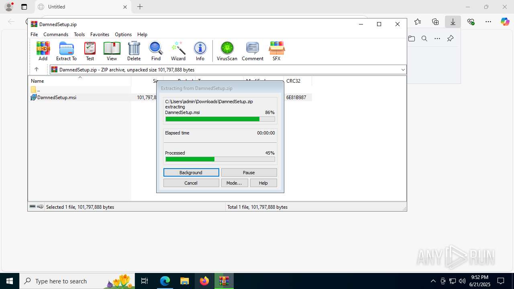
Task: Expand the archive path dropdown
Action: (x=403, y=70)
